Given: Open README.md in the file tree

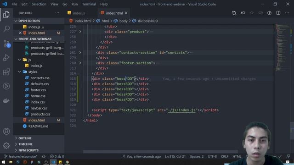Looking at the screenshot, I should pyautogui.click(x=38, y=126).
